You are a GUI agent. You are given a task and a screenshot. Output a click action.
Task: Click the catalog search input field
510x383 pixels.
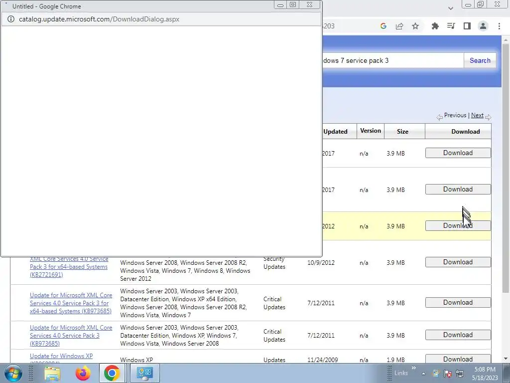pos(393,60)
